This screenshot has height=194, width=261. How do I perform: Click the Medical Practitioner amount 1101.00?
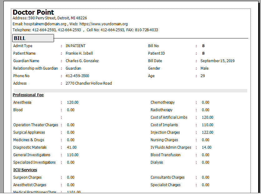(x=74, y=192)
